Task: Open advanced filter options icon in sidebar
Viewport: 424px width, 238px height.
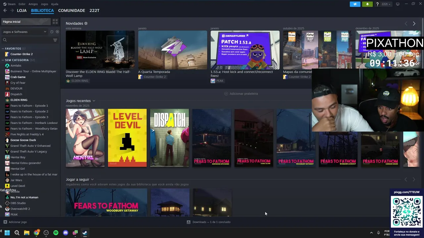Action: (55, 40)
